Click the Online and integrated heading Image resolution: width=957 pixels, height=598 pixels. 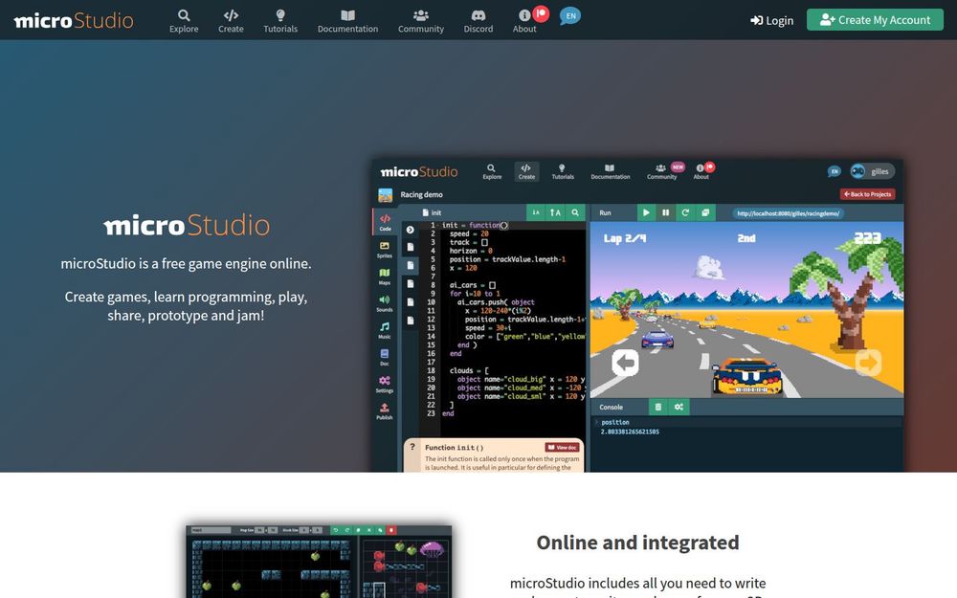[637, 543]
